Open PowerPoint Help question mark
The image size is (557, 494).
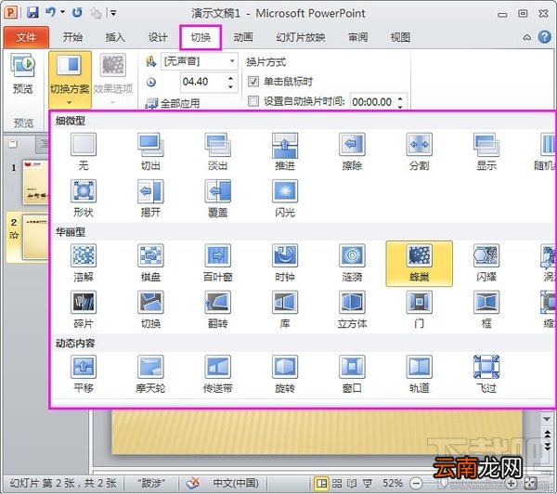(x=545, y=36)
